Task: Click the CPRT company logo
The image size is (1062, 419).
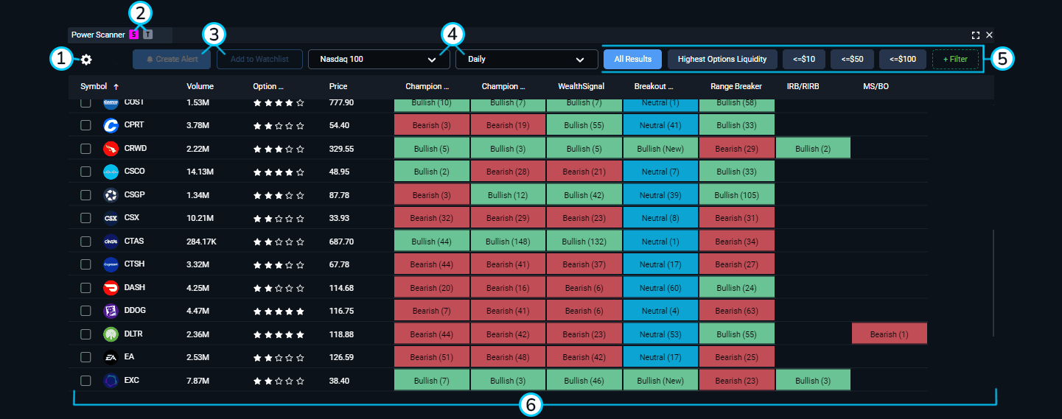Action: click(111, 125)
